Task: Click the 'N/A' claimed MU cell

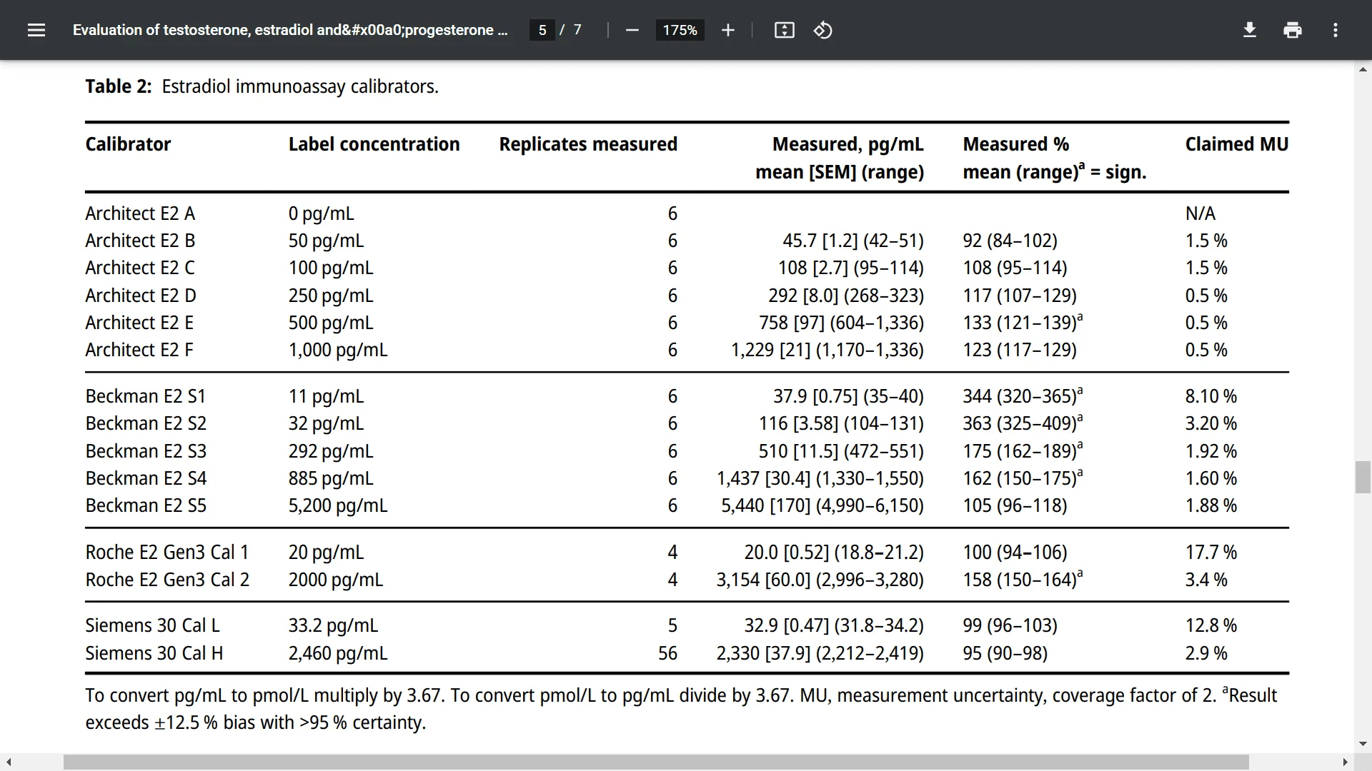Action: [x=1200, y=213]
